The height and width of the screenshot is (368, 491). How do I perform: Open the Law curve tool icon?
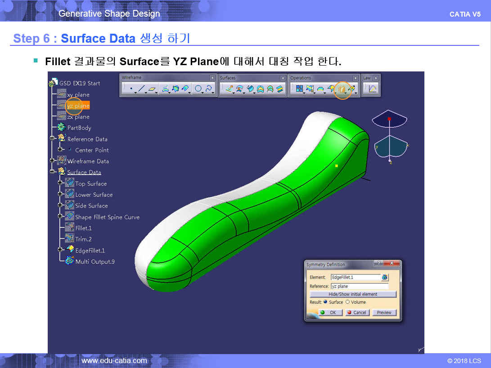(x=372, y=89)
